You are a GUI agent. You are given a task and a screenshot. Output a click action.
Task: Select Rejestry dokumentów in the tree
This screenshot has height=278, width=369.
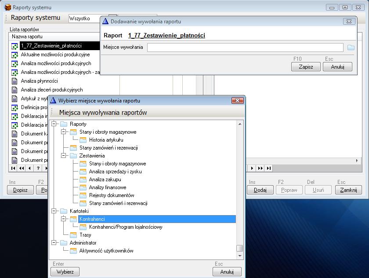point(112,195)
